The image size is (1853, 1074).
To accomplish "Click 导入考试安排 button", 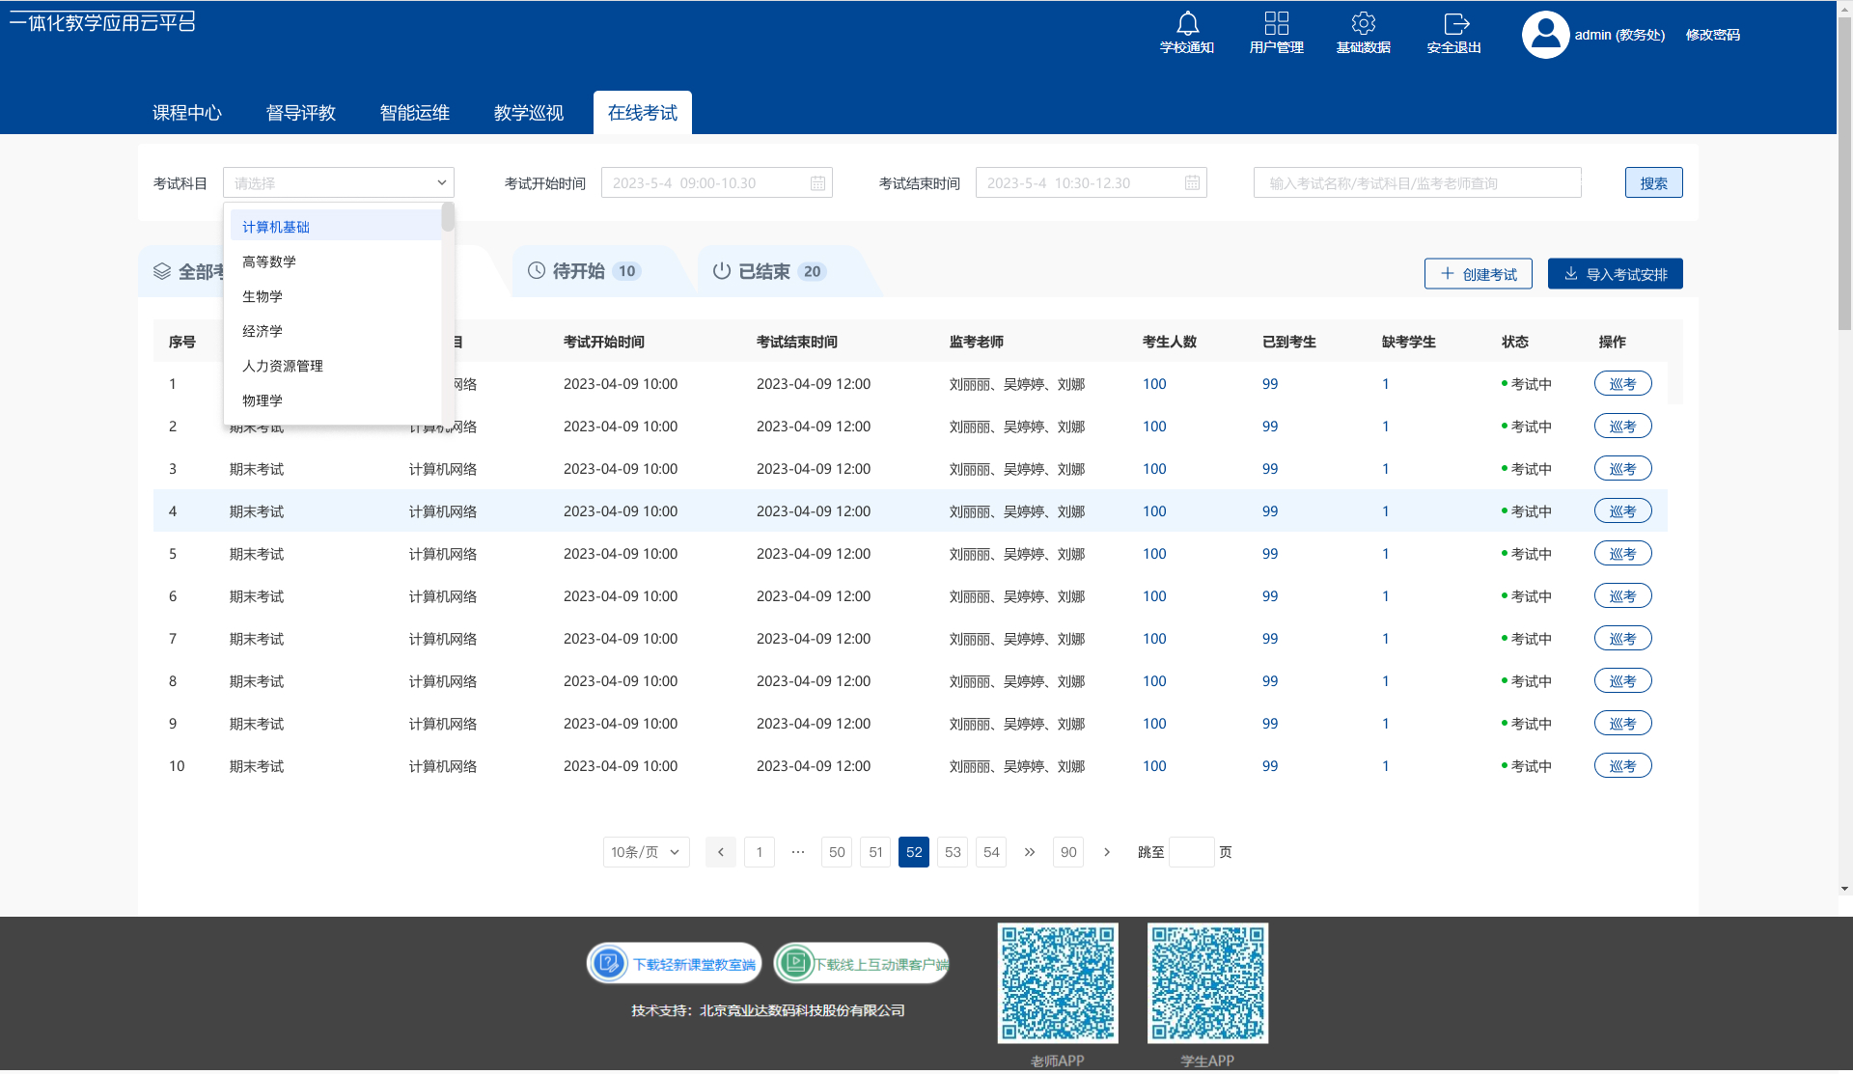I will point(1616,274).
